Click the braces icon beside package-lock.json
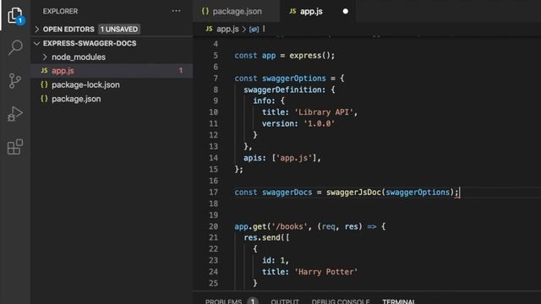541x304 pixels. click(x=44, y=84)
